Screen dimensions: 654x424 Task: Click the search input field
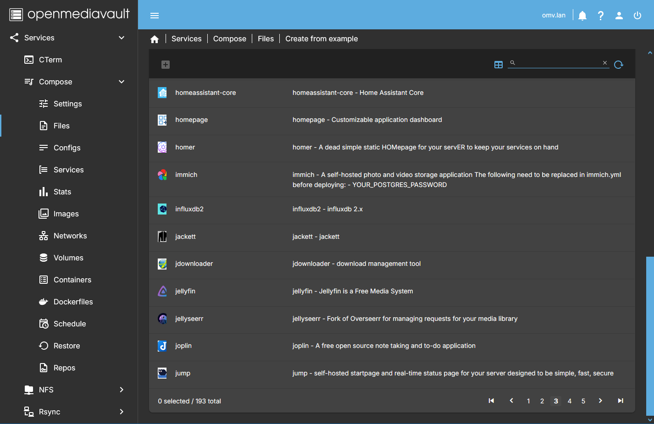[x=558, y=63]
